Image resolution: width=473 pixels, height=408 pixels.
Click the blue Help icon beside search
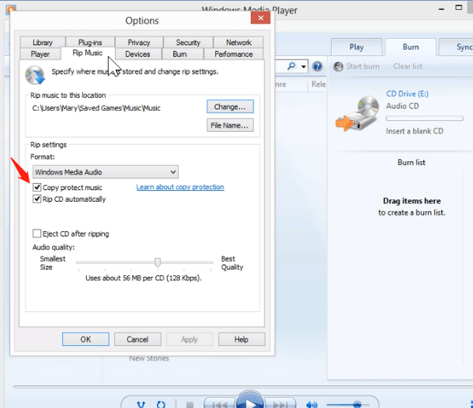pos(318,66)
